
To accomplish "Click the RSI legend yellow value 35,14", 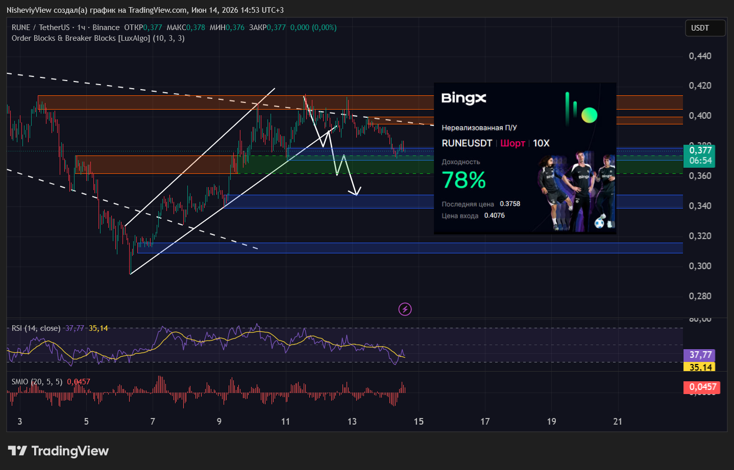I will coord(99,328).
